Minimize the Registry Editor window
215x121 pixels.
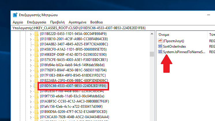(x=209, y=15)
